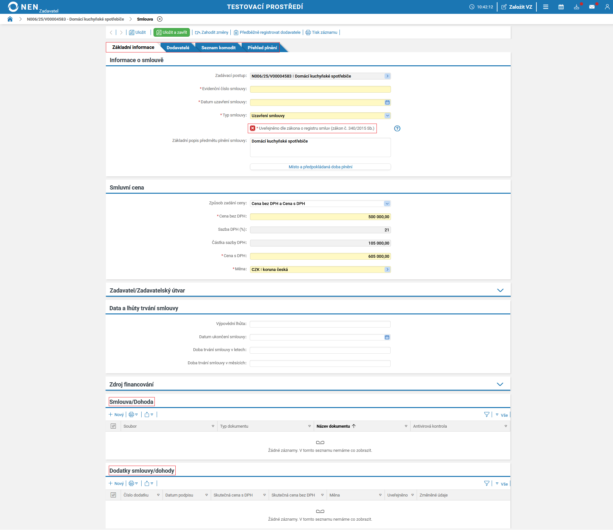
Task: Open the hamburger menu in header
Action: (x=546, y=7)
